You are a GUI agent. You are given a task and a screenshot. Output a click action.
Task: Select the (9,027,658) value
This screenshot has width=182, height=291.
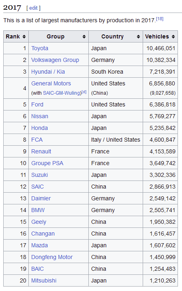(x=163, y=93)
